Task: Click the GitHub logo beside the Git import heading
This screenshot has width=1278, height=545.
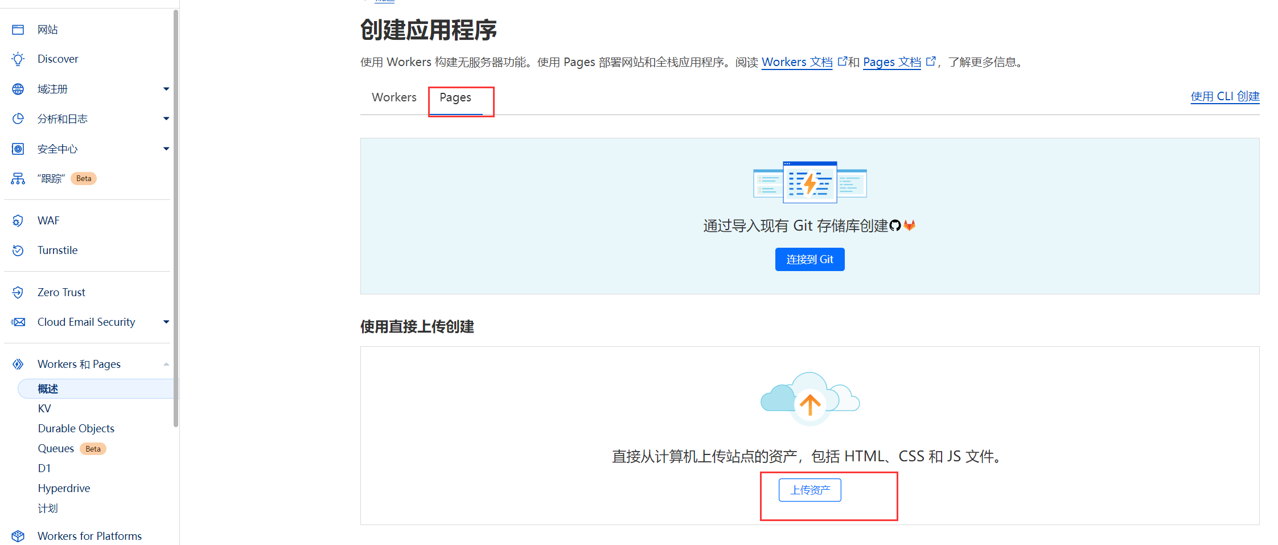Action: coord(895,226)
